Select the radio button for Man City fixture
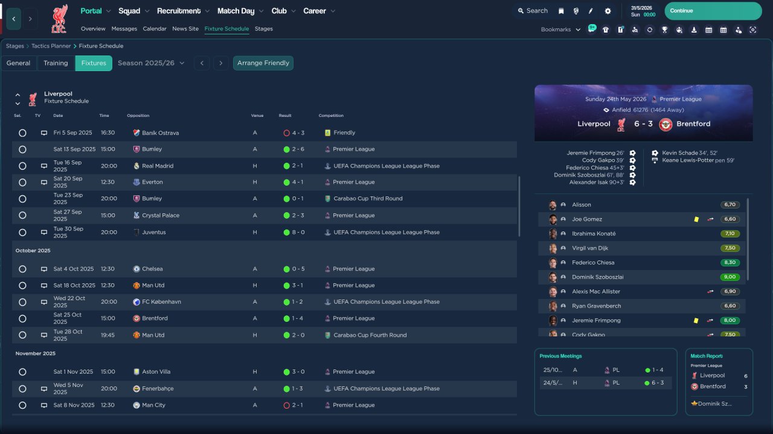 click(x=22, y=405)
